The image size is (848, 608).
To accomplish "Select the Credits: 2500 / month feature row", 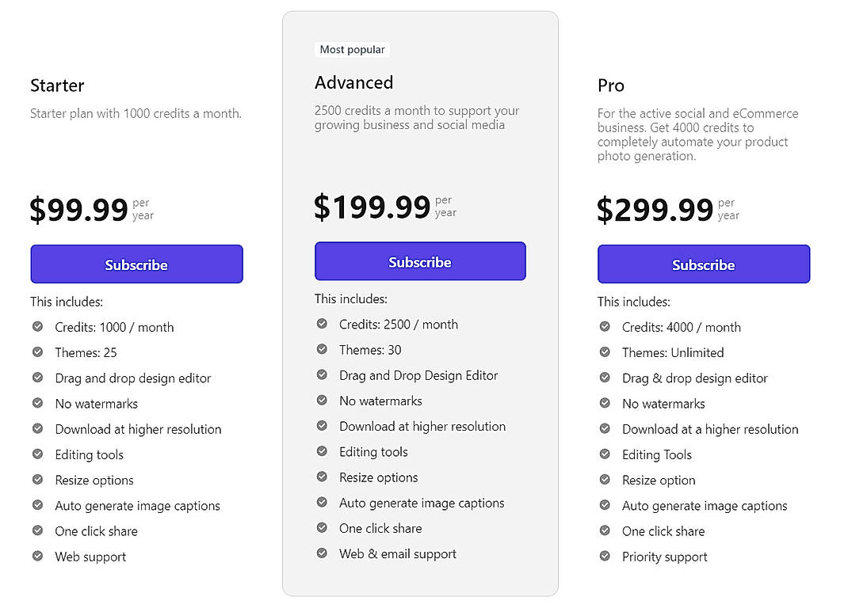I will [x=399, y=324].
